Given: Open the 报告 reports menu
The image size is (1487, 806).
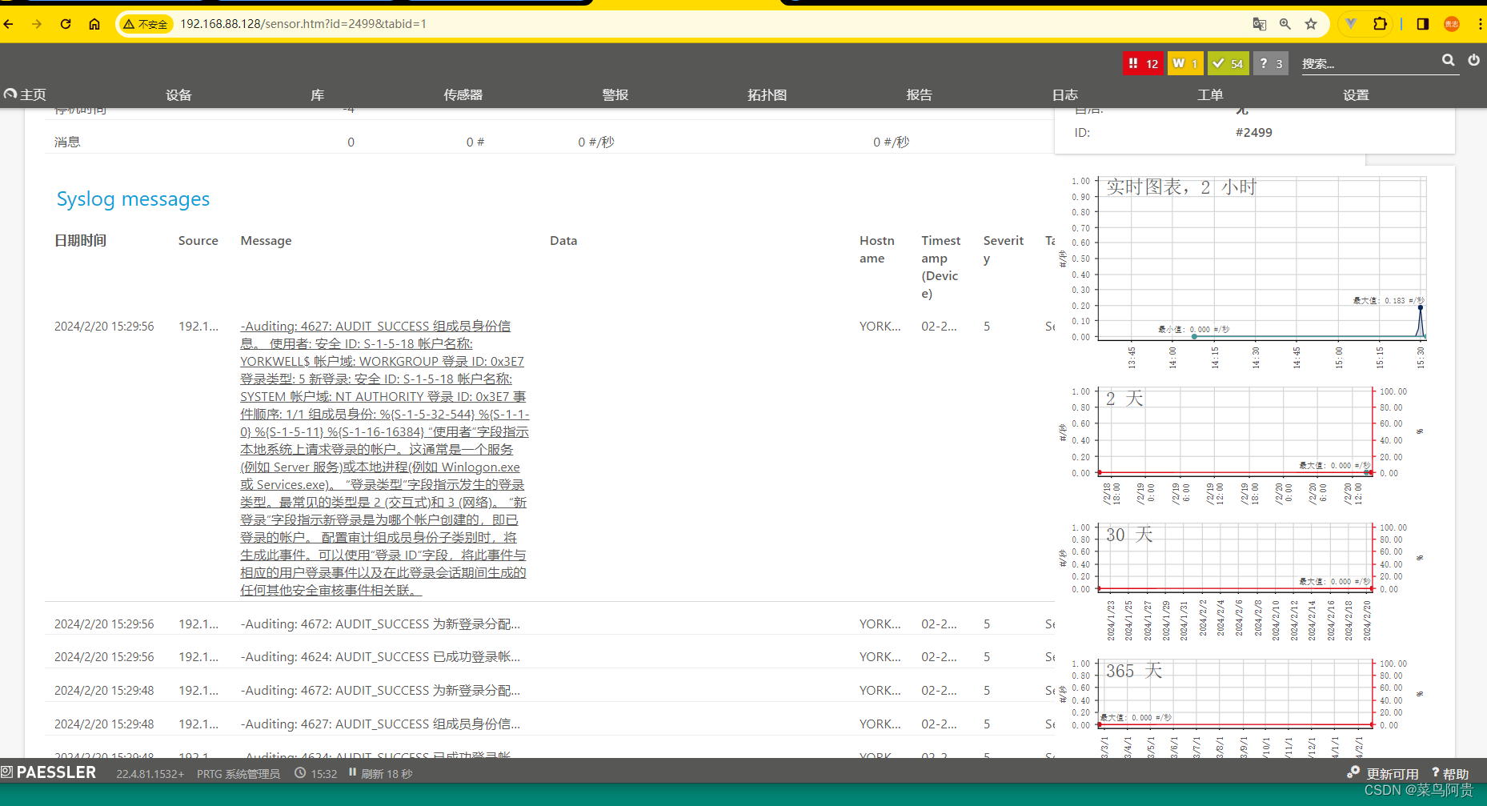Looking at the screenshot, I should coord(919,94).
